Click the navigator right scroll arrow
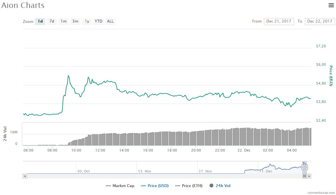Screen dimensions: 336x195 pos(309,176)
